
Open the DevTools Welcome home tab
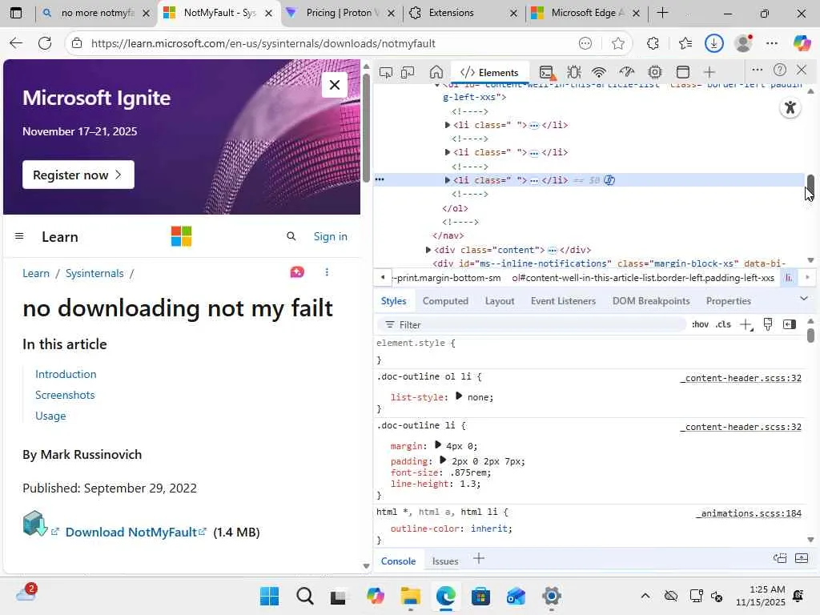[436, 72]
